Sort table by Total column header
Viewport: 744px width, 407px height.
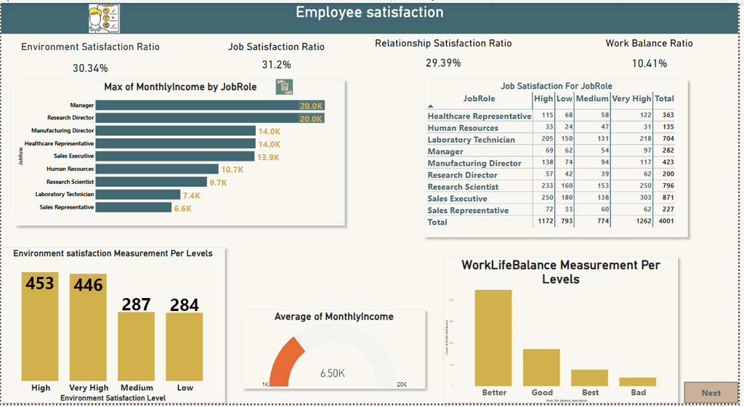[x=664, y=99]
